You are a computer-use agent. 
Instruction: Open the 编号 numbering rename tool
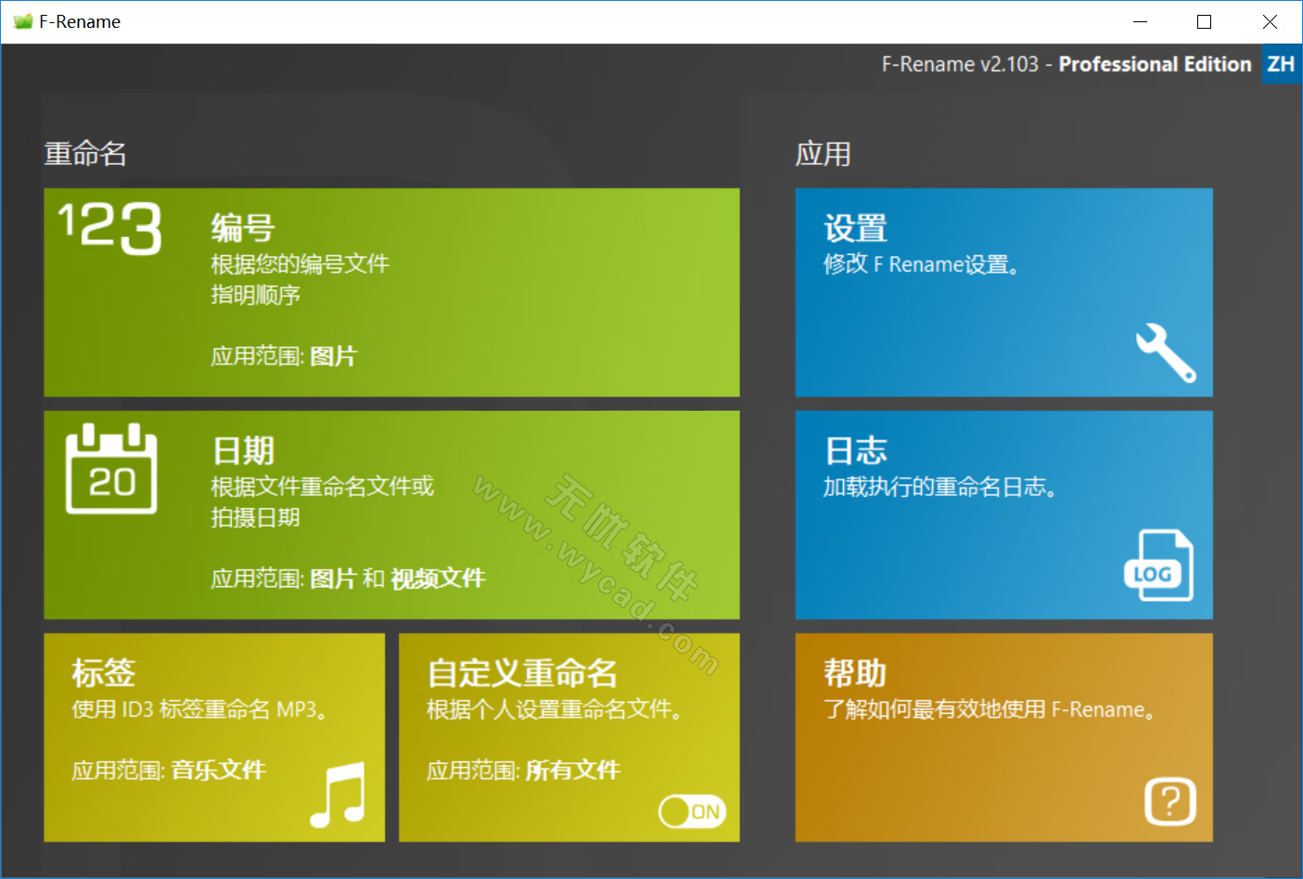pos(391,292)
